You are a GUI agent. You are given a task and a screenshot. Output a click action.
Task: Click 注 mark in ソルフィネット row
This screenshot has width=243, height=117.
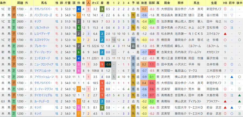[232, 27]
